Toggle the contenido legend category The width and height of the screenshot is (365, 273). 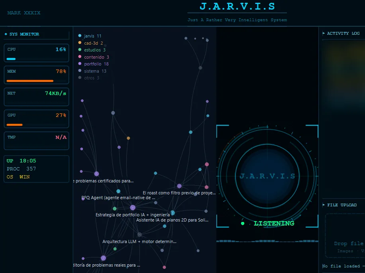[x=94, y=57]
